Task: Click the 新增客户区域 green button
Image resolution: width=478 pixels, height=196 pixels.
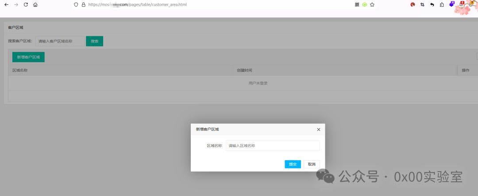Action: 28,57
